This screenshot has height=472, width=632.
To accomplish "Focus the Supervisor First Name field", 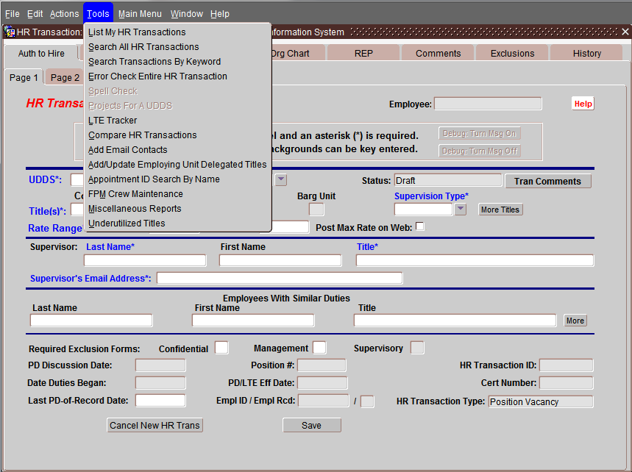I will coord(280,260).
